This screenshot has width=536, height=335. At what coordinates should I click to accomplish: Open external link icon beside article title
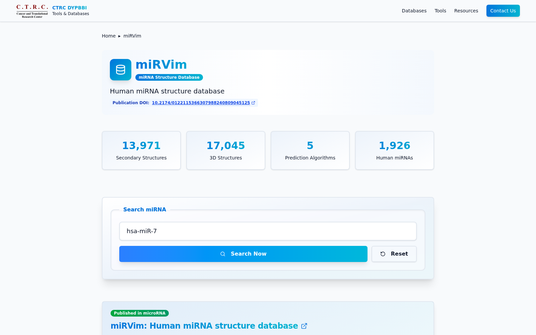304,326
